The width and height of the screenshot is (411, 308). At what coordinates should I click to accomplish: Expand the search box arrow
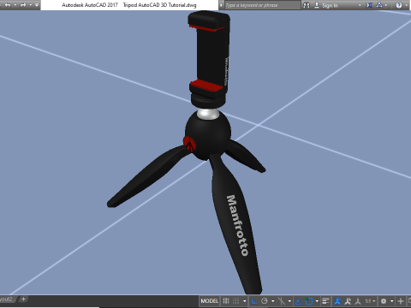click(x=221, y=5)
